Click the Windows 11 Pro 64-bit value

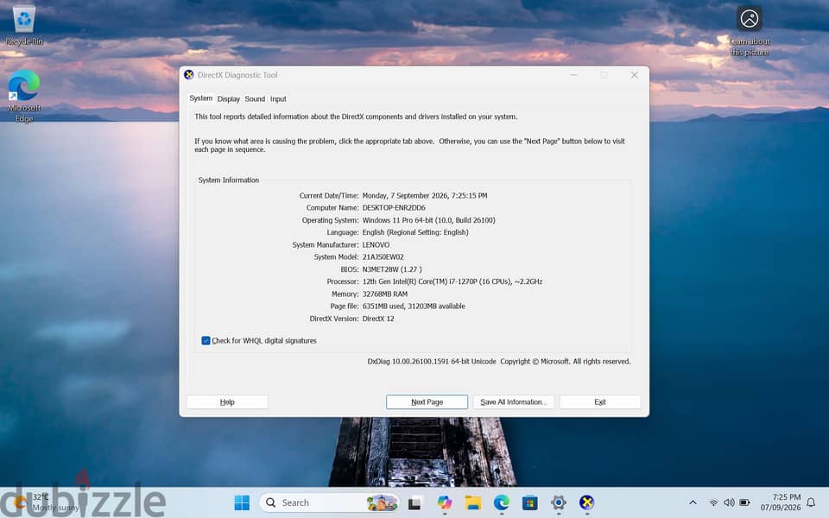coord(429,220)
